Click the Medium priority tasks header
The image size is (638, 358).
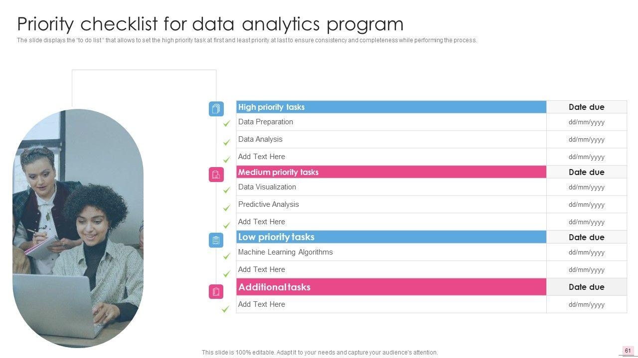391,172
